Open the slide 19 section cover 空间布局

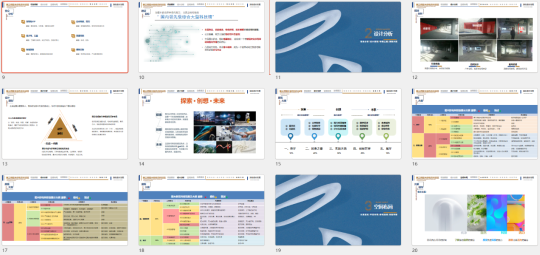tap(338, 210)
